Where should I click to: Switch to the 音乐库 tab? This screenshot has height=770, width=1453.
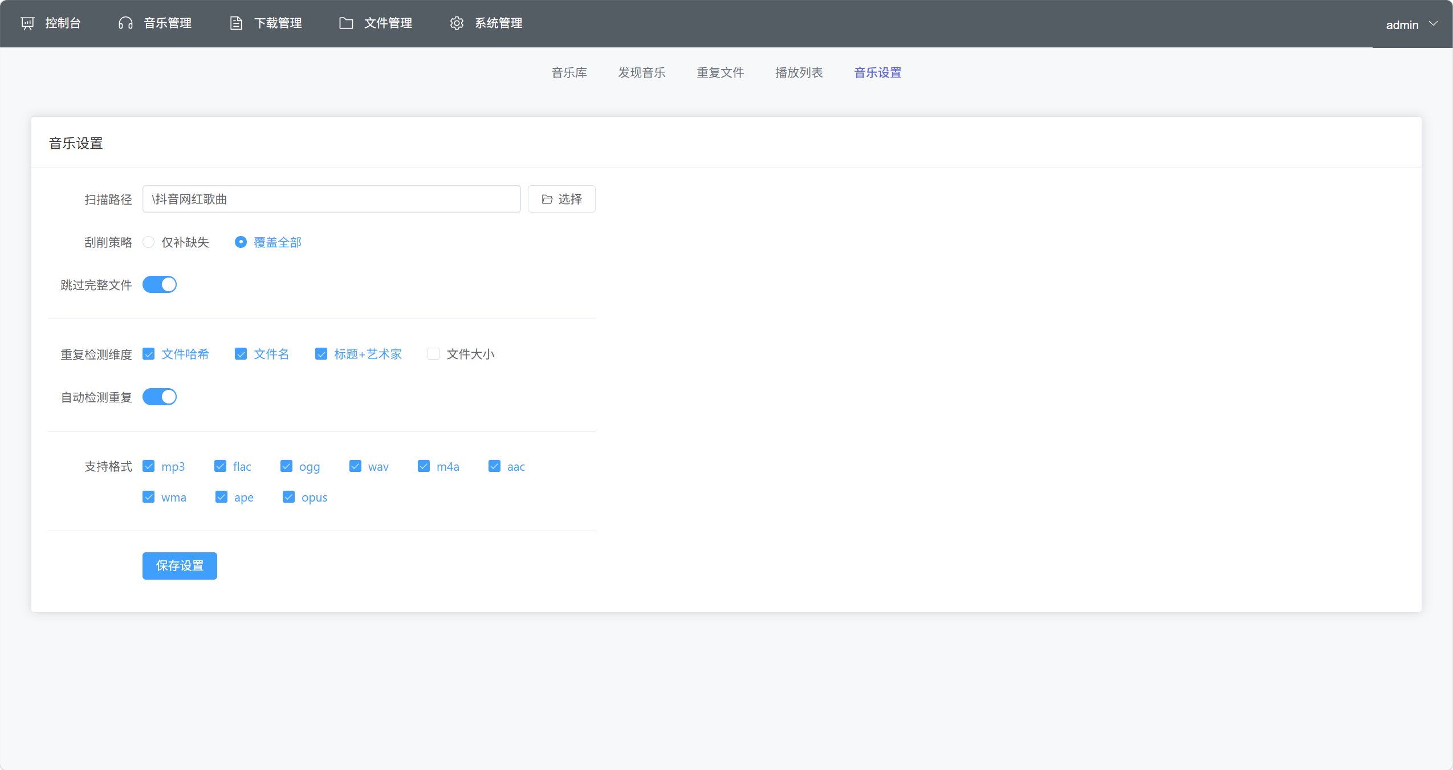(x=569, y=73)
